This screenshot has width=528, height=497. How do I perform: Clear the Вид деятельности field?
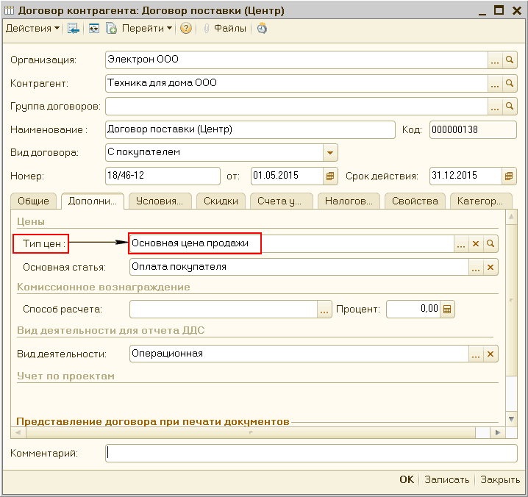490,354
